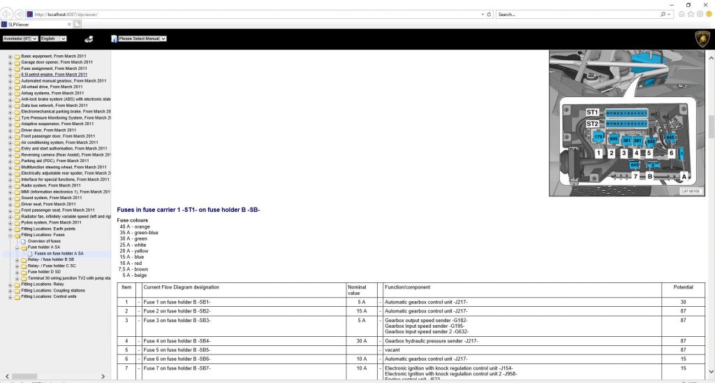715x383 pixels.
Task: Expand Fitting Locations: Coupling stations node
Action: coord(10,291)
